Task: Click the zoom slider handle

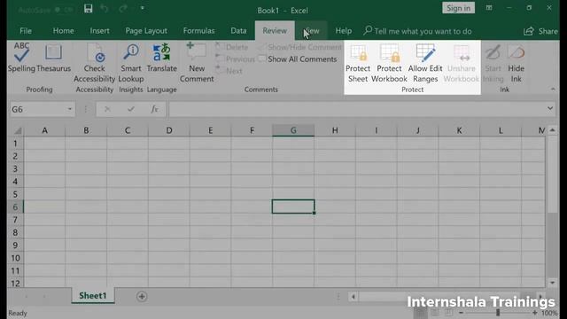Action: (x=498, y=313)
